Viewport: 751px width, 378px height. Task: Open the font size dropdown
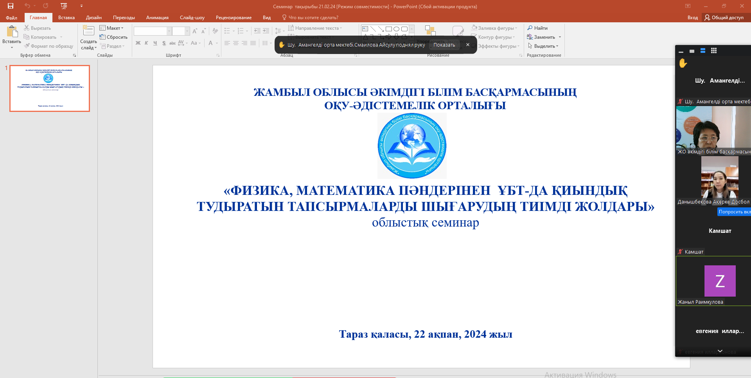click(x=187, y=31)
